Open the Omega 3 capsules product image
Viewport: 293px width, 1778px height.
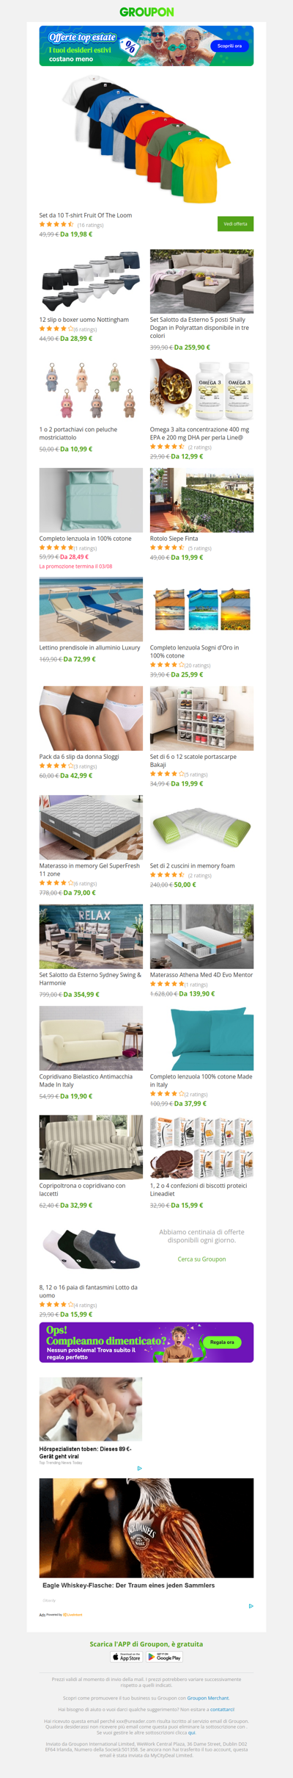click(x=201, y=390)
